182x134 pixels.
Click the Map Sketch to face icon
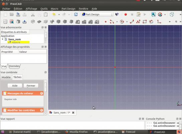[18, 22]
